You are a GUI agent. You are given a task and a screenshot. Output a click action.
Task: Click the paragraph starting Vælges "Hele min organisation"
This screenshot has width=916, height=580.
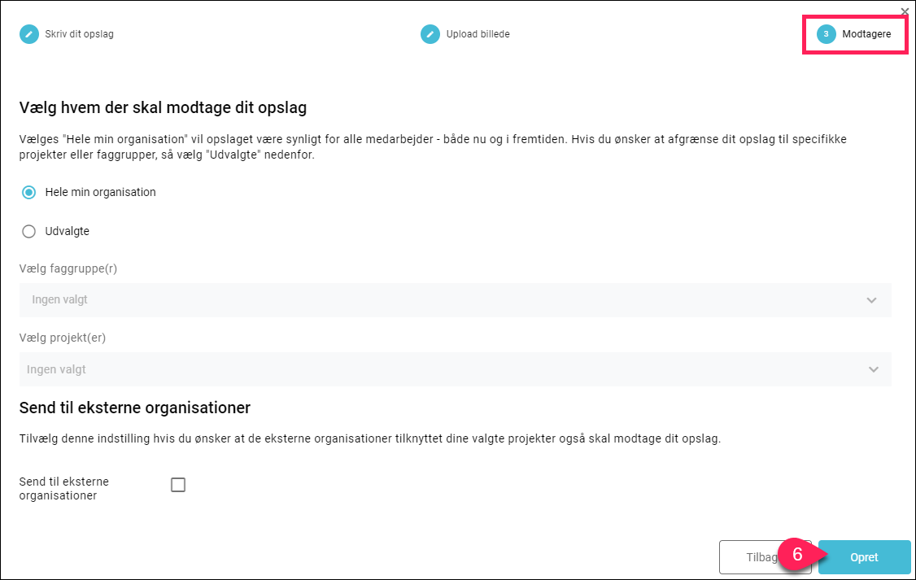coord(433,147)
